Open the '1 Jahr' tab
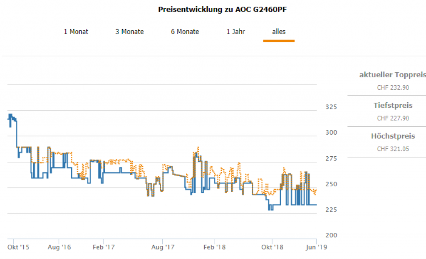The height and width of the screenshot is (259, 426). point(235,32)
